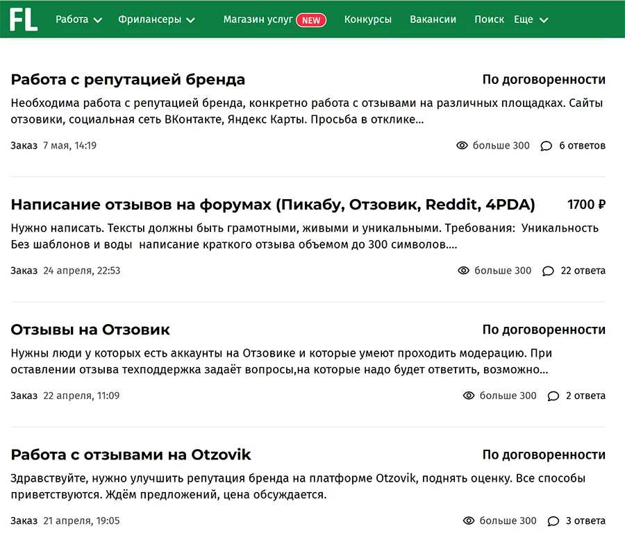Click 'По договоренности' on the Otzovik reputation order

pos(544,455)
